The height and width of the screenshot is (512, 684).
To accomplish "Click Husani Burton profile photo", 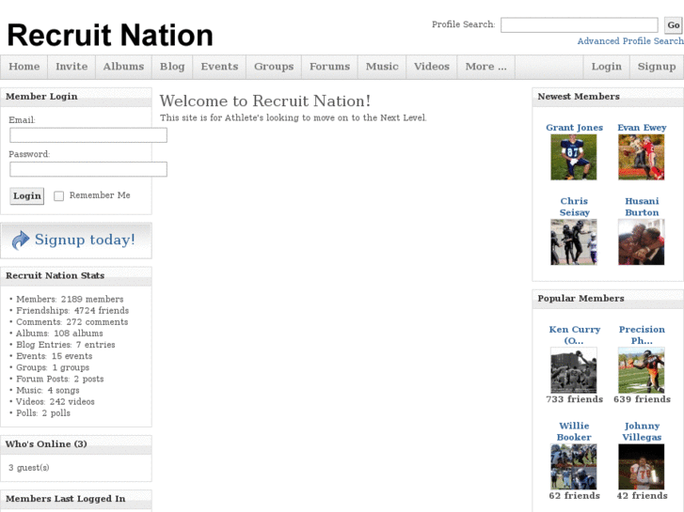I will pos(642,242).
